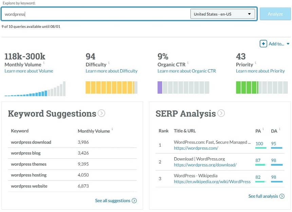Screen dimensions: 292x212
Task: Open Learn more about Organic CTR link
Action: 187,71
